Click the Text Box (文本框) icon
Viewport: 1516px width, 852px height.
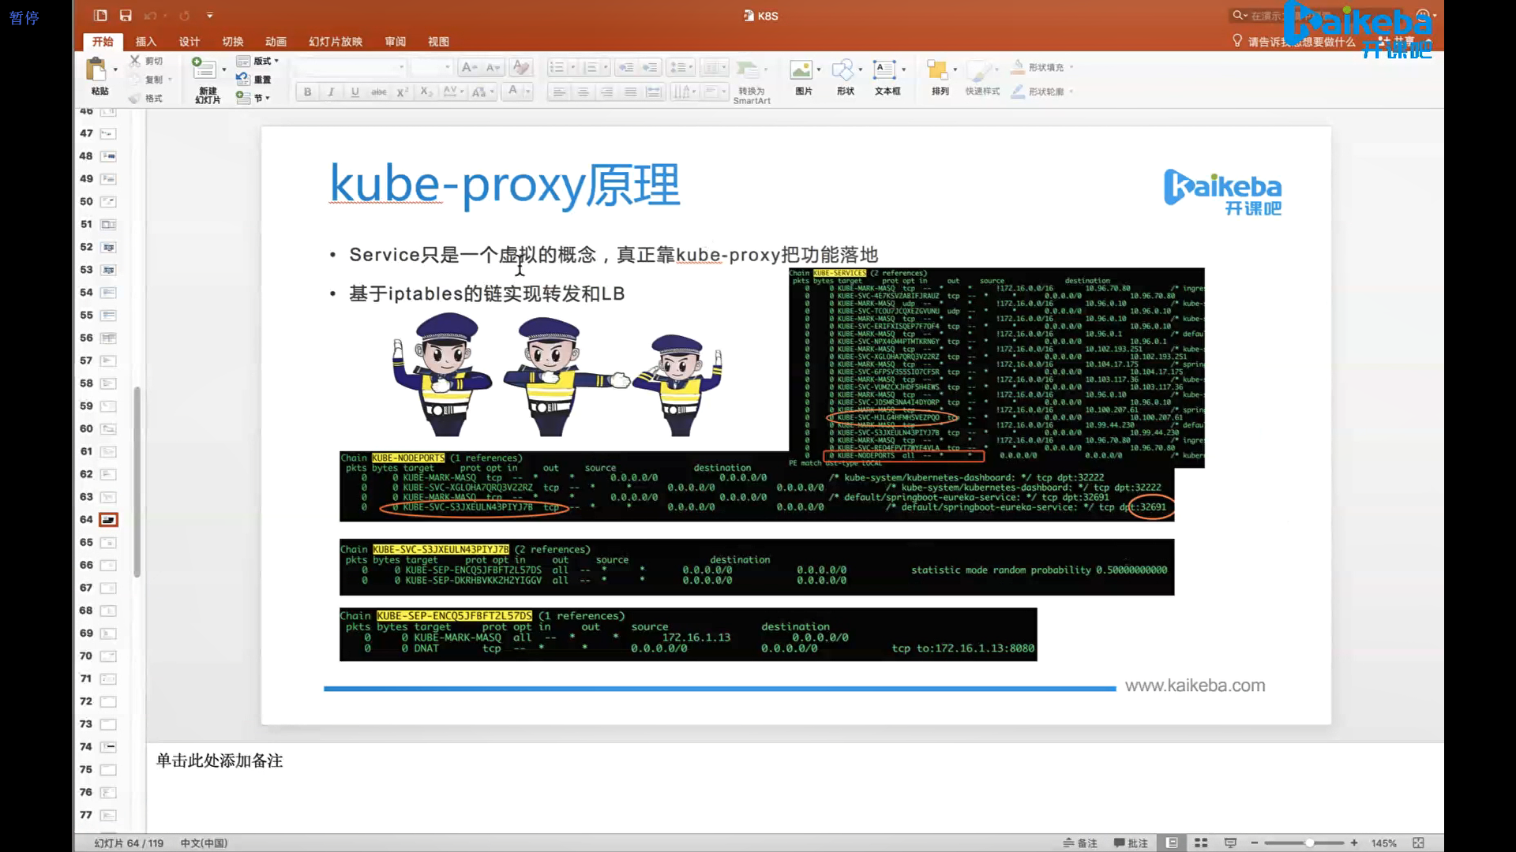(884, 70)
